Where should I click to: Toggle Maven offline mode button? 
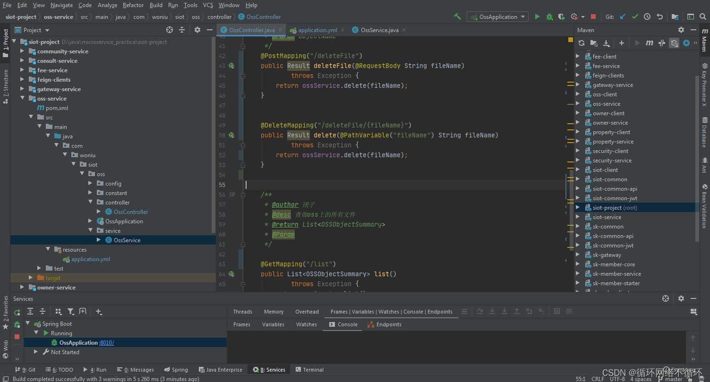tap(662, 43)
